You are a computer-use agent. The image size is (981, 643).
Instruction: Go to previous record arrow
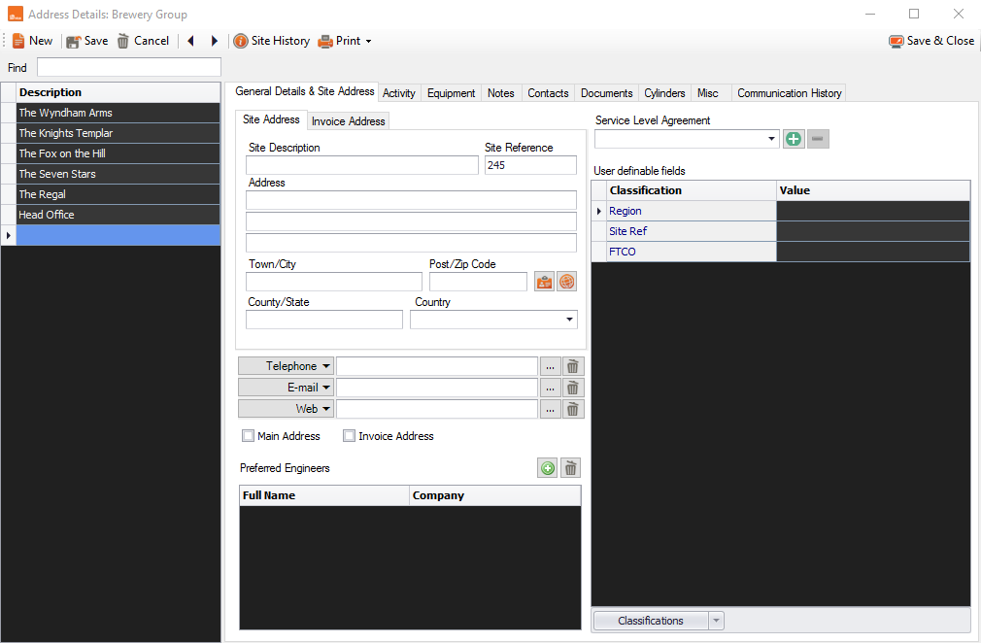[x=190, y=41]
